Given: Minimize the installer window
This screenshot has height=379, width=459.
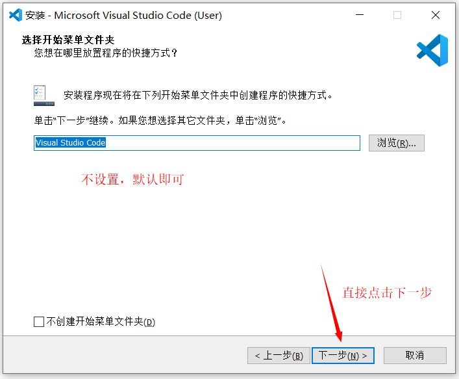Looking at the screenshot, I should point(360,15).
